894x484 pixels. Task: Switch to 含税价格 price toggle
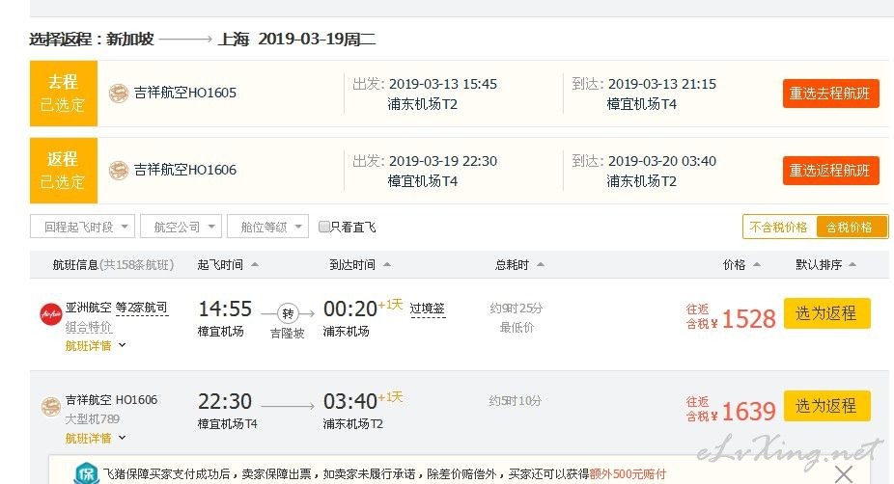tap(851, 228)
